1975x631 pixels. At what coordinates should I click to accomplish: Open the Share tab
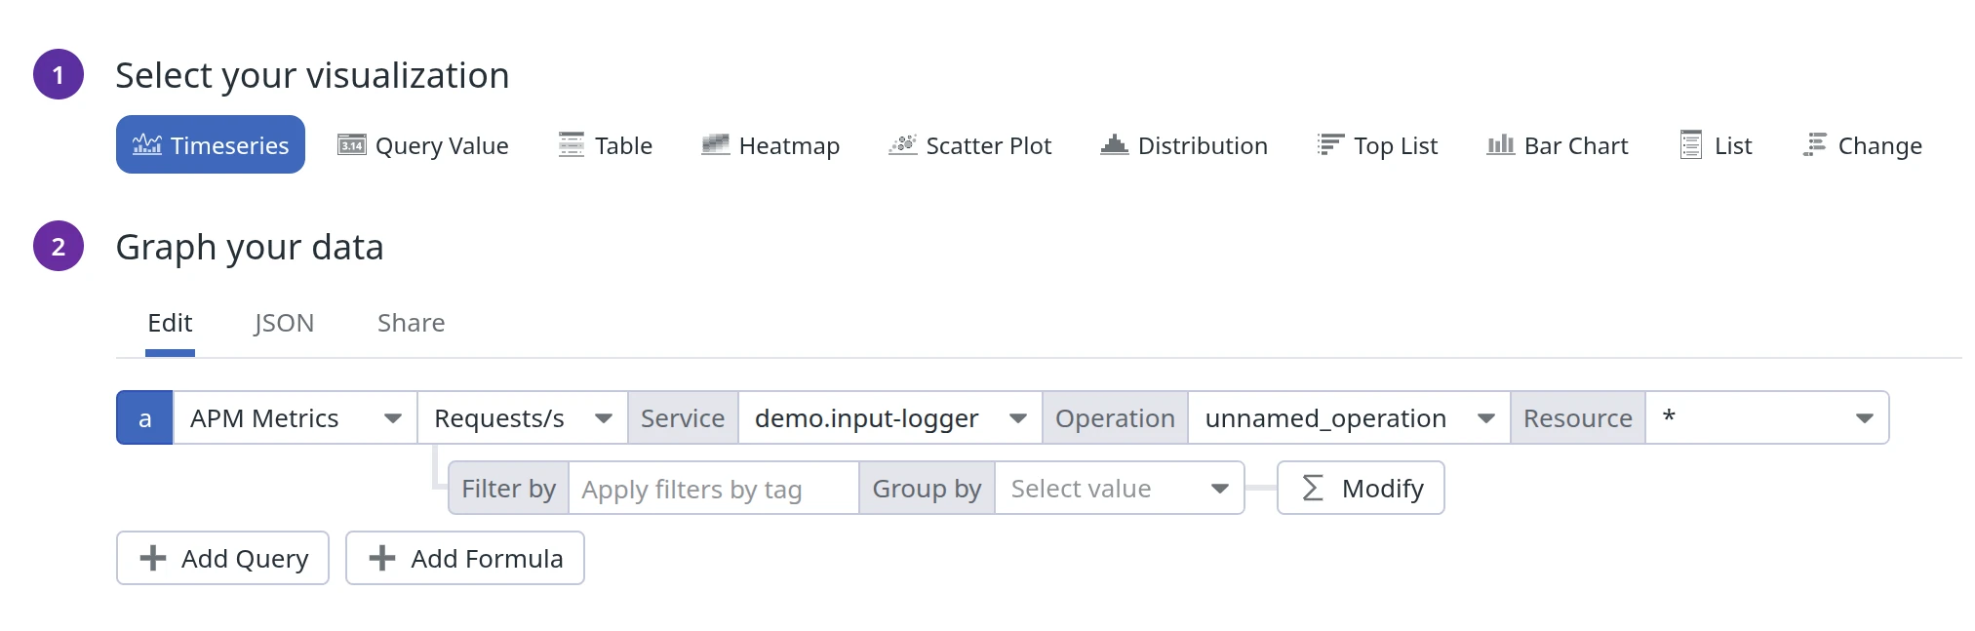(411, 323)
